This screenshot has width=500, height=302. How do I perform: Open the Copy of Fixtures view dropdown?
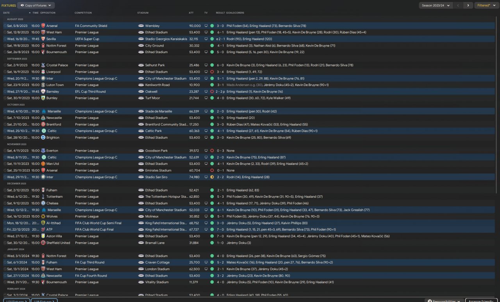[36, 5]
